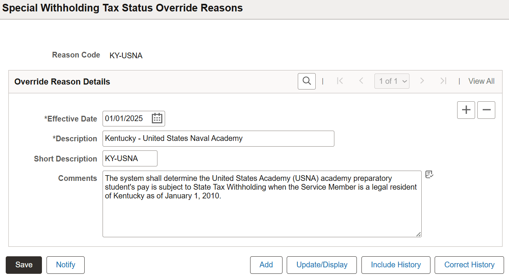Select Update/Display mode

(x=321, y=265)
